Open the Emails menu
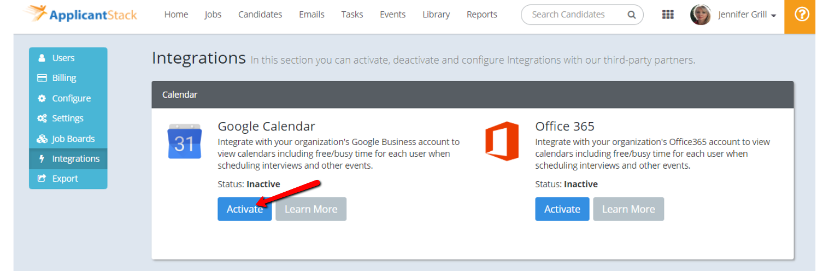825x271 pixels. tap(311, 15)
